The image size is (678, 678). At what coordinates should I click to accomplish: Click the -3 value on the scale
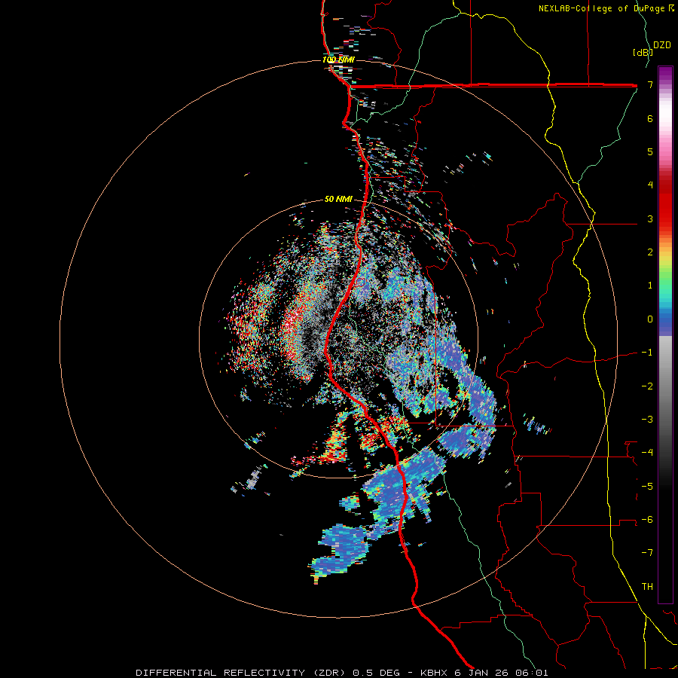click(x=647, y=420)
